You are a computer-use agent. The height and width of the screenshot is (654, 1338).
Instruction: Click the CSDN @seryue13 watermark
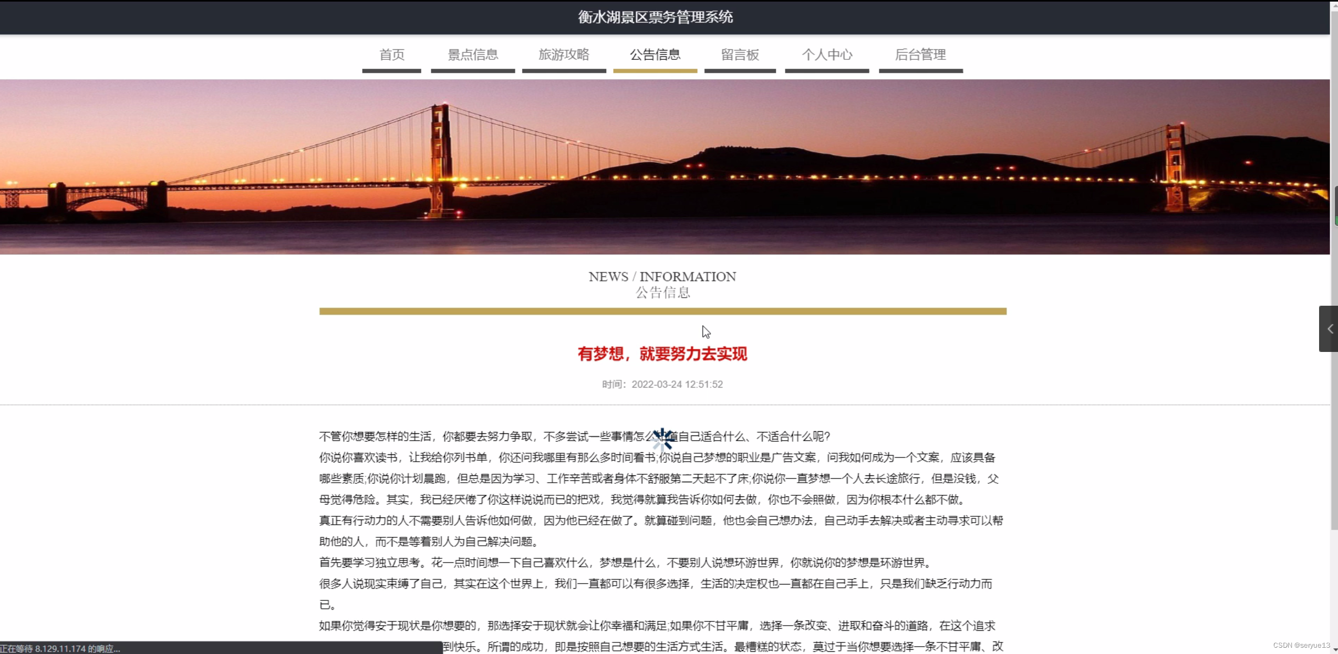pyautogui.click(x=1301, y=645)
